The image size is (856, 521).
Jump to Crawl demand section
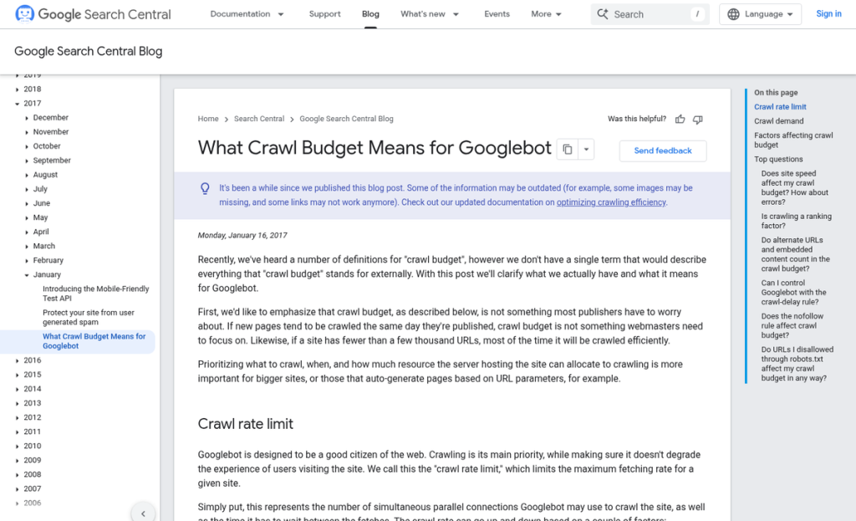(778, 121)
